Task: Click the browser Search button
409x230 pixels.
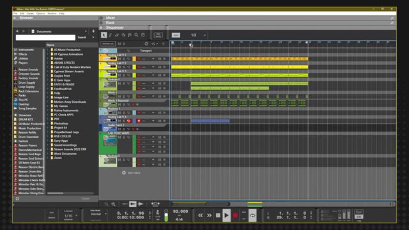Action: [82, 38]
